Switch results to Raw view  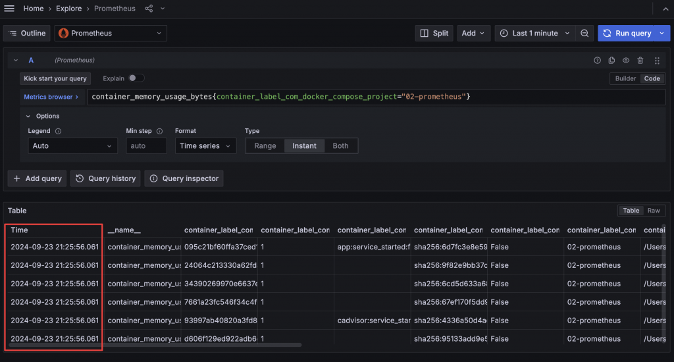pyautogui.click(x=654, y=210)
